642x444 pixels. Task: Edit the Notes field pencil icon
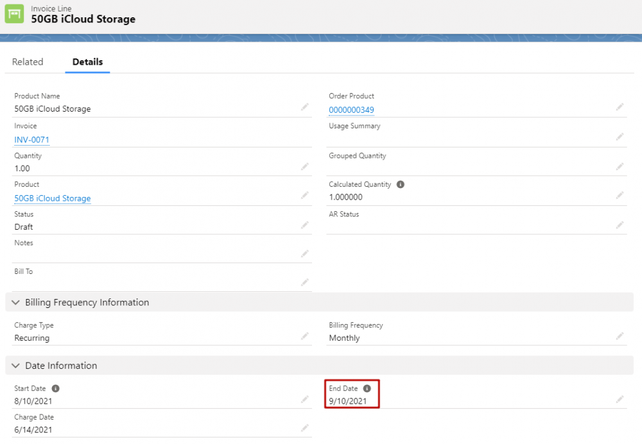[304, 253]
